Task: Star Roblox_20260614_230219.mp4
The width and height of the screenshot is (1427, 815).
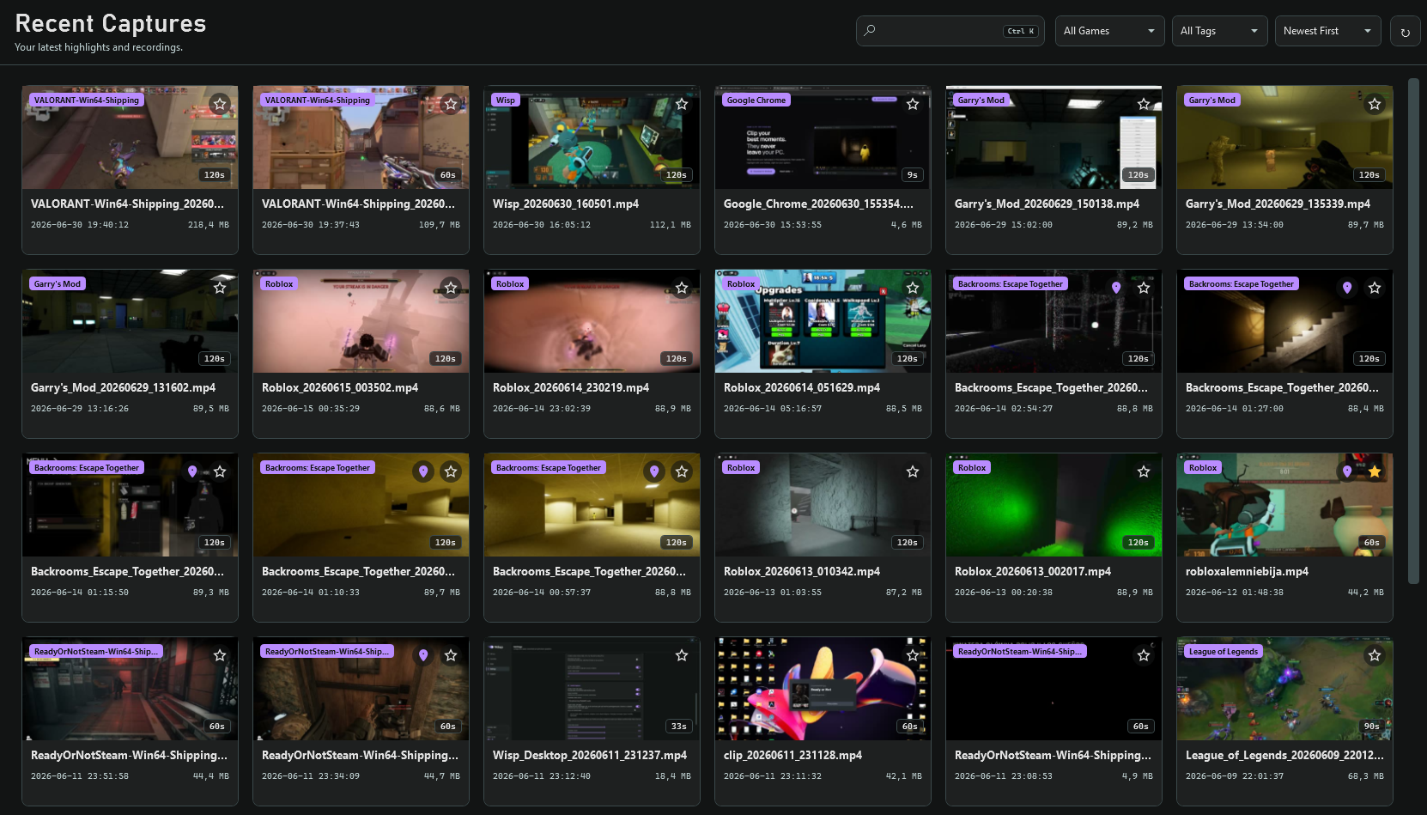Action: [682, 288]
